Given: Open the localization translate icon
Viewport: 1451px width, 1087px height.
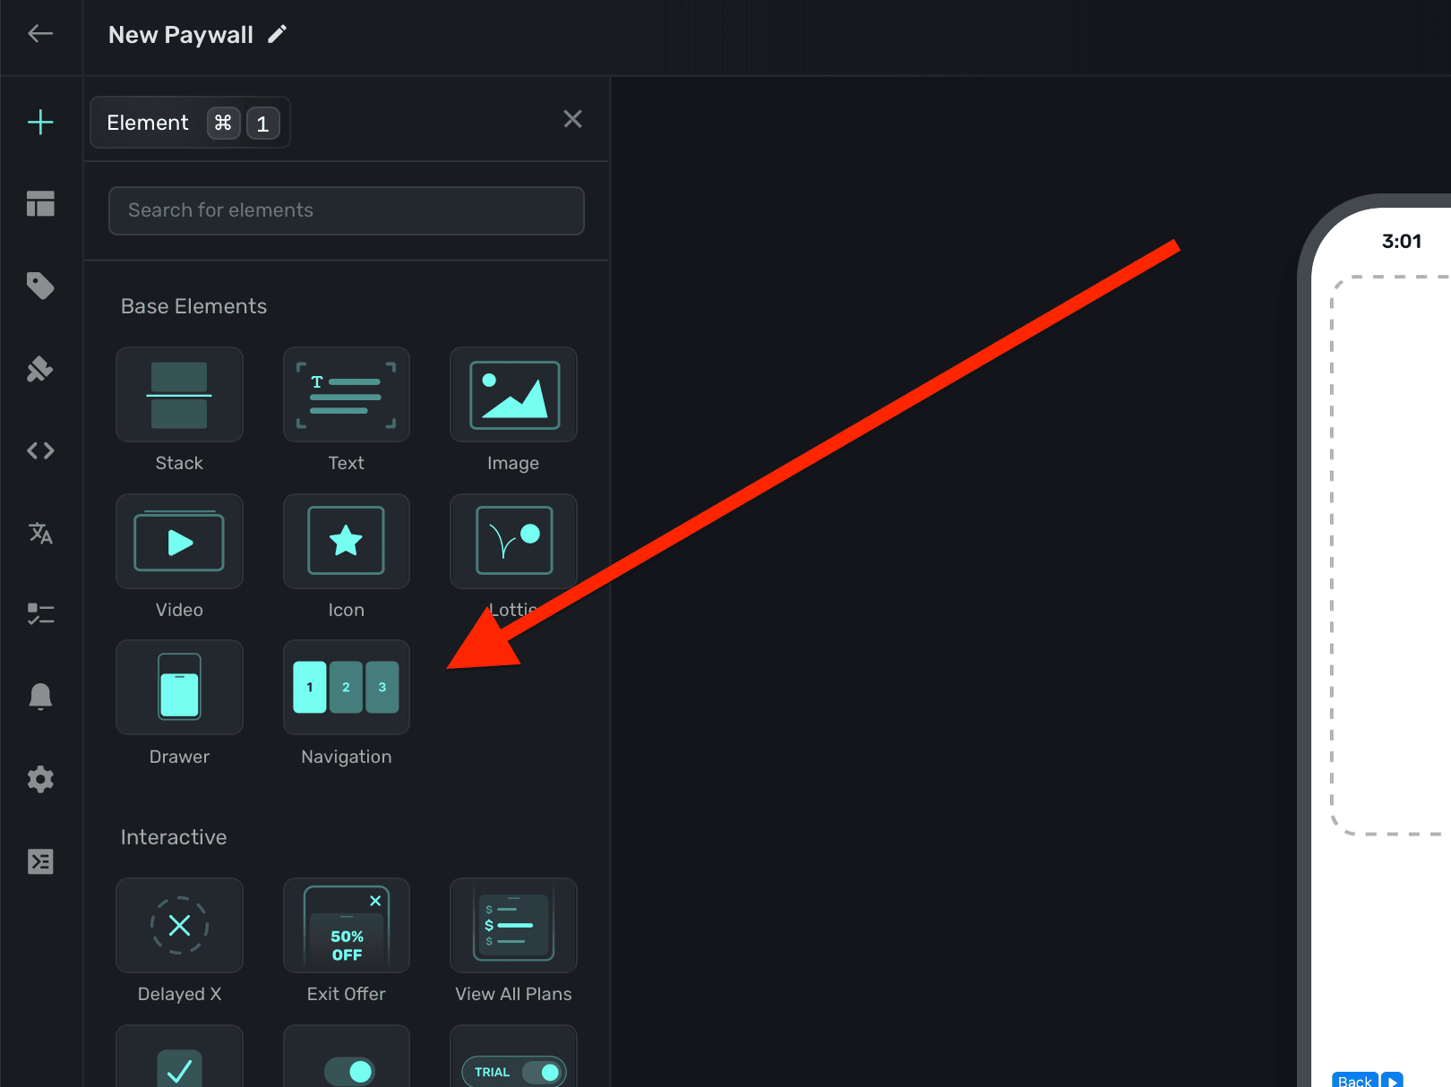Looking at the screenshot, I should point(40,533).
